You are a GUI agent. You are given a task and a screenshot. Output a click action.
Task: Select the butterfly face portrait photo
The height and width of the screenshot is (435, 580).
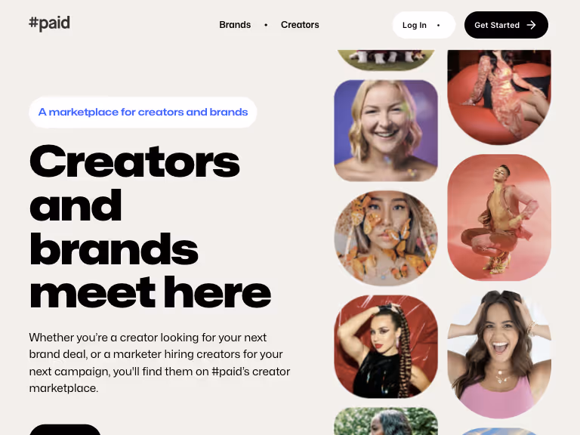[386, 238]
